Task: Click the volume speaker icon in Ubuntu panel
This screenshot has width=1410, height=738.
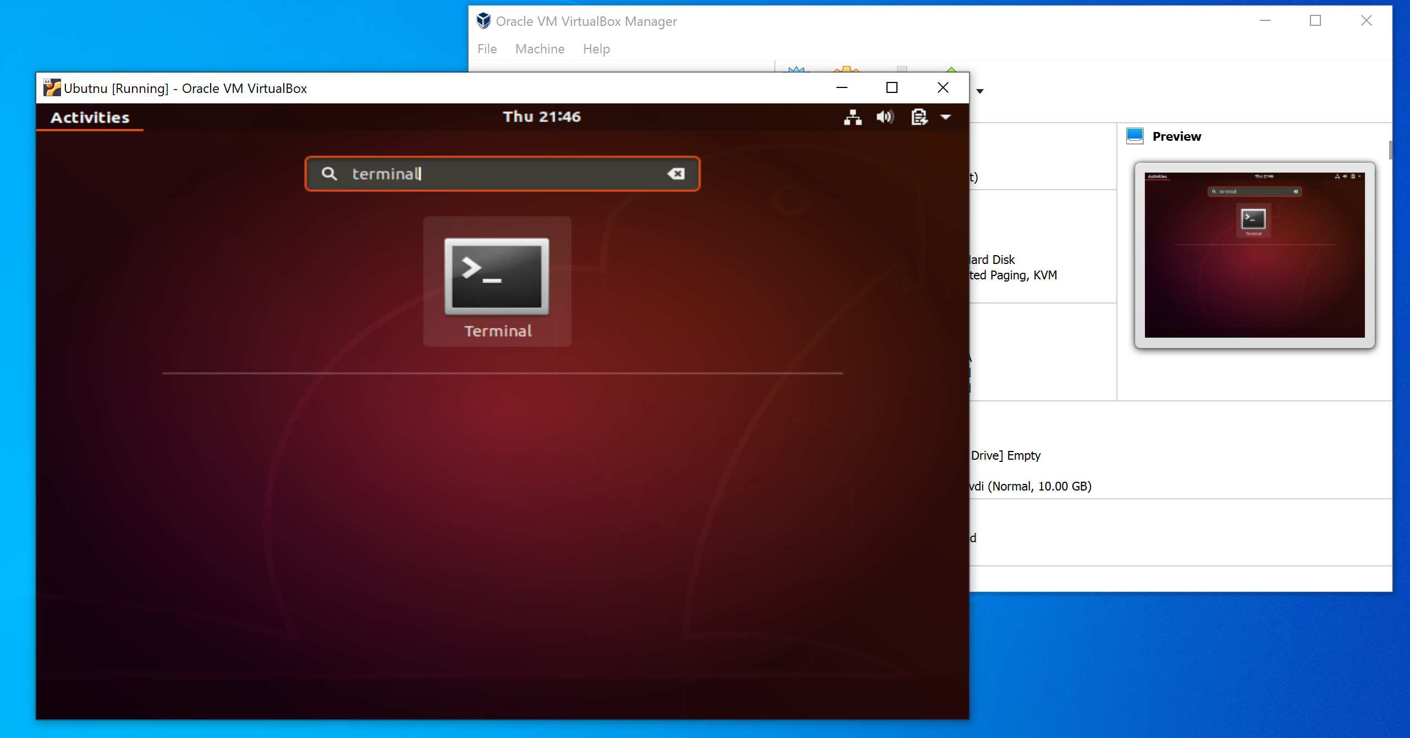Action: tap(885, 117)
